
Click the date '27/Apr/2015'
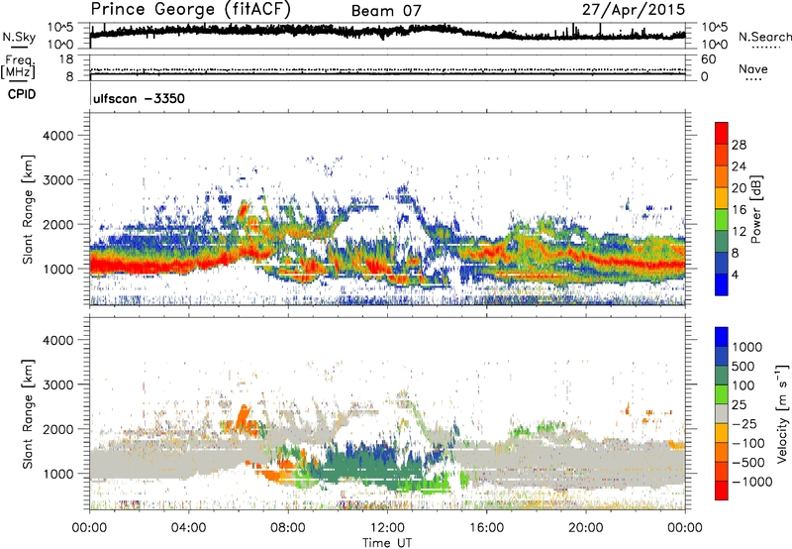point(634,10)
